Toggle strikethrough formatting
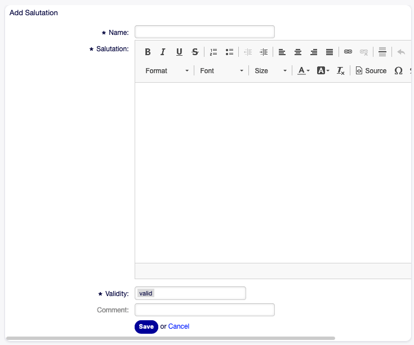This screenshot has height=345, width=414. pyautogui.click(x=195, y=52)
